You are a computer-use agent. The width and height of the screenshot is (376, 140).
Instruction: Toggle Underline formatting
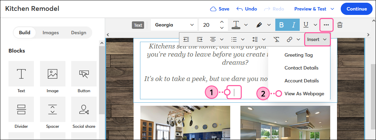[306, 25]
